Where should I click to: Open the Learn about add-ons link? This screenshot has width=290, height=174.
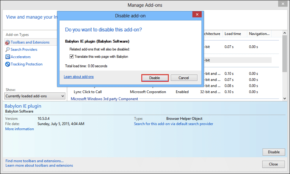(79, 77)
